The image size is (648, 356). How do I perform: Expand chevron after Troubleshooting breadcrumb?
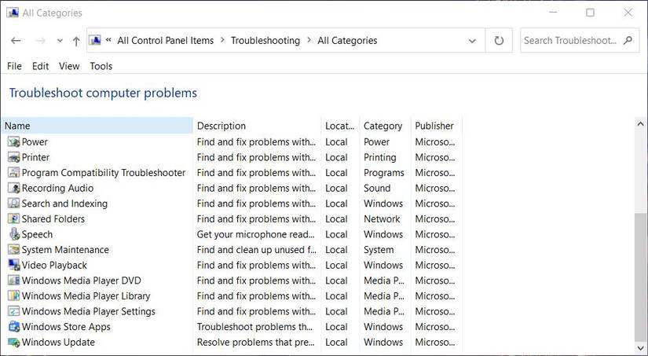[309, 41]
